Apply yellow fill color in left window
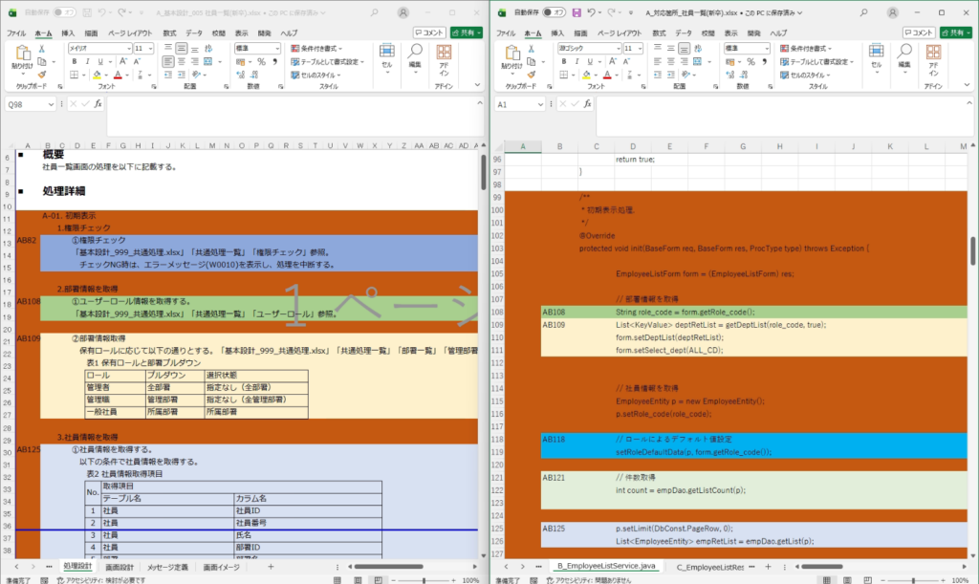 pyautogui.click(x=97, y=75)
